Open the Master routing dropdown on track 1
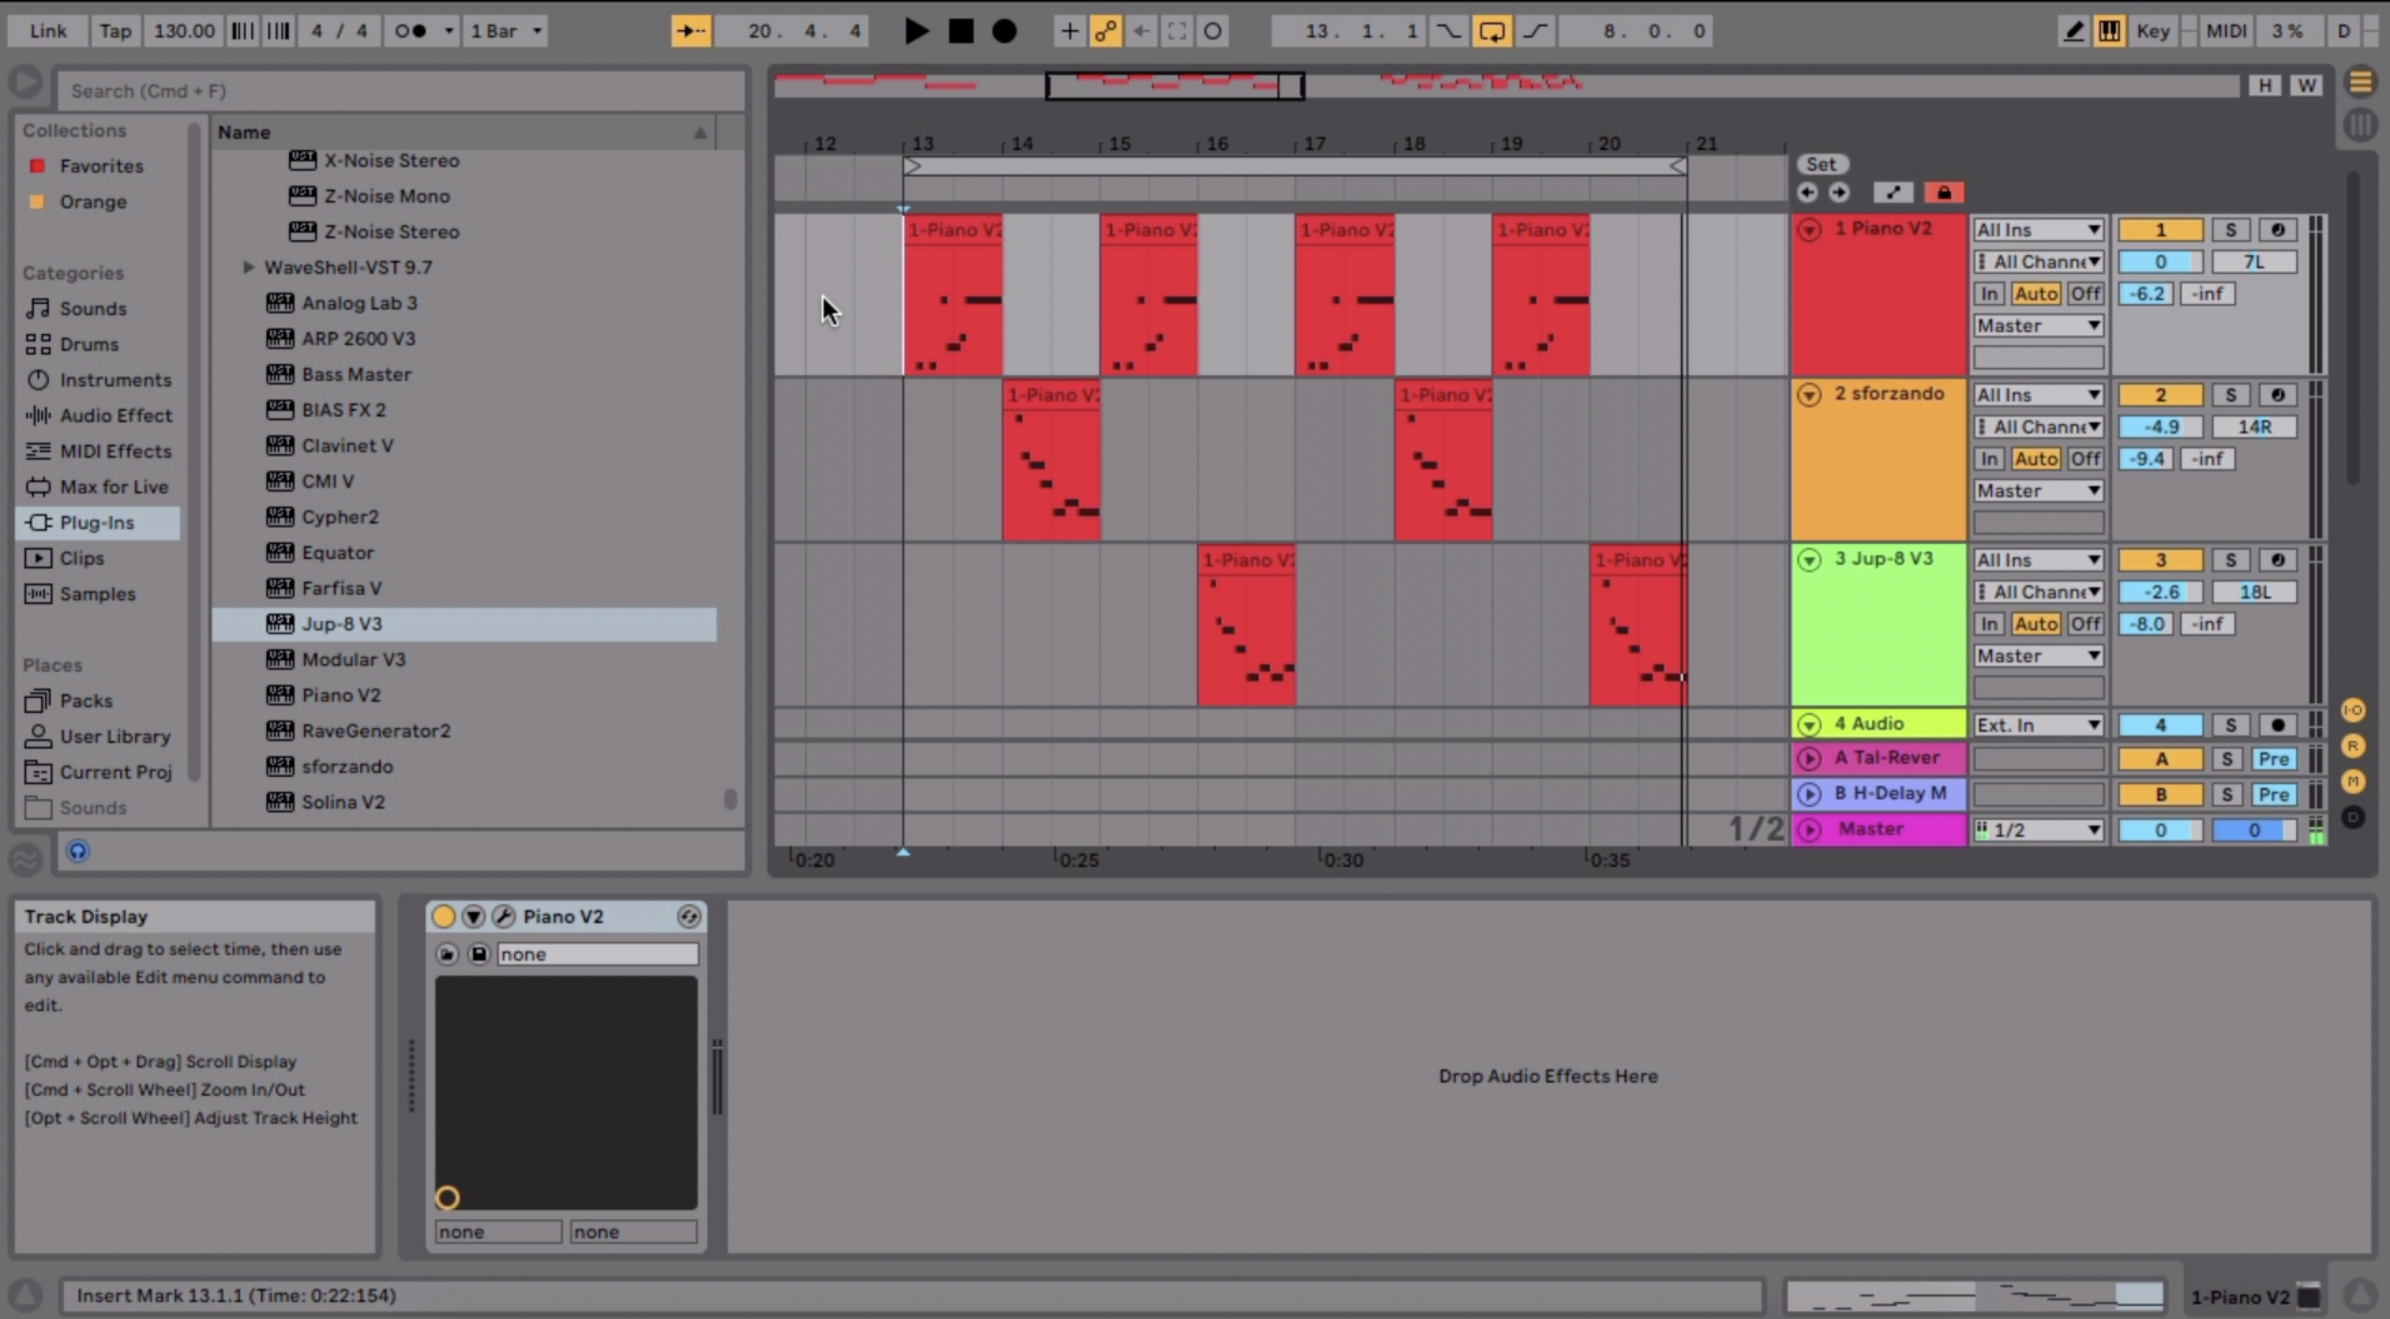Screen dimensions: 2390x1319 click(2036, 325)
